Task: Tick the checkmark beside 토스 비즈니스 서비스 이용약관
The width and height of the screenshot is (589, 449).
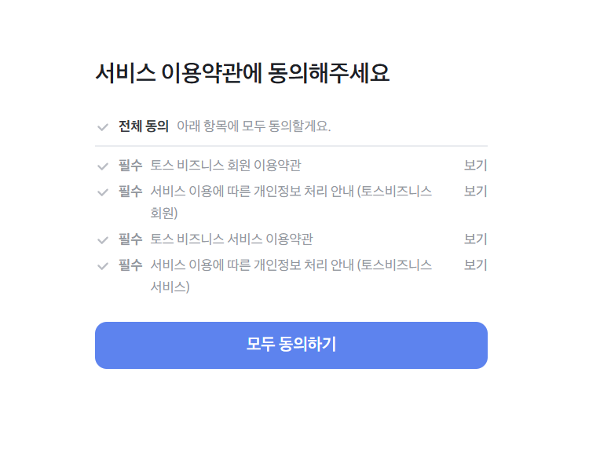Action: click(103, 240)
